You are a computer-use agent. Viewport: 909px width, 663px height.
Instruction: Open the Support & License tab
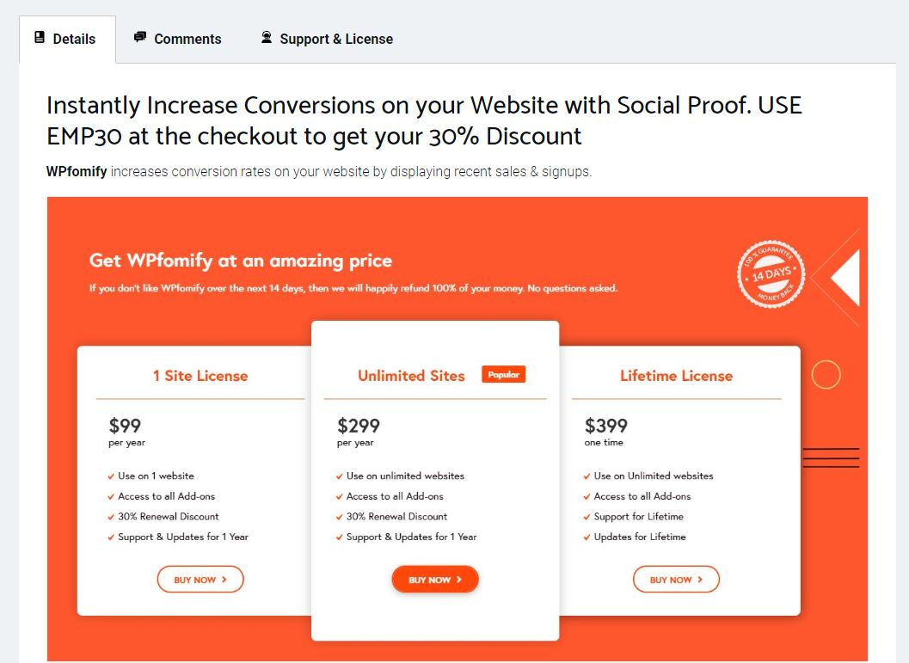click(x=327, y=39)
